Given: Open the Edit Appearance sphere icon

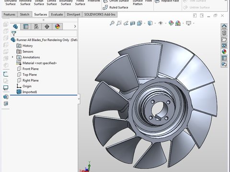Looking at the screenshot, I should point(171,23).
